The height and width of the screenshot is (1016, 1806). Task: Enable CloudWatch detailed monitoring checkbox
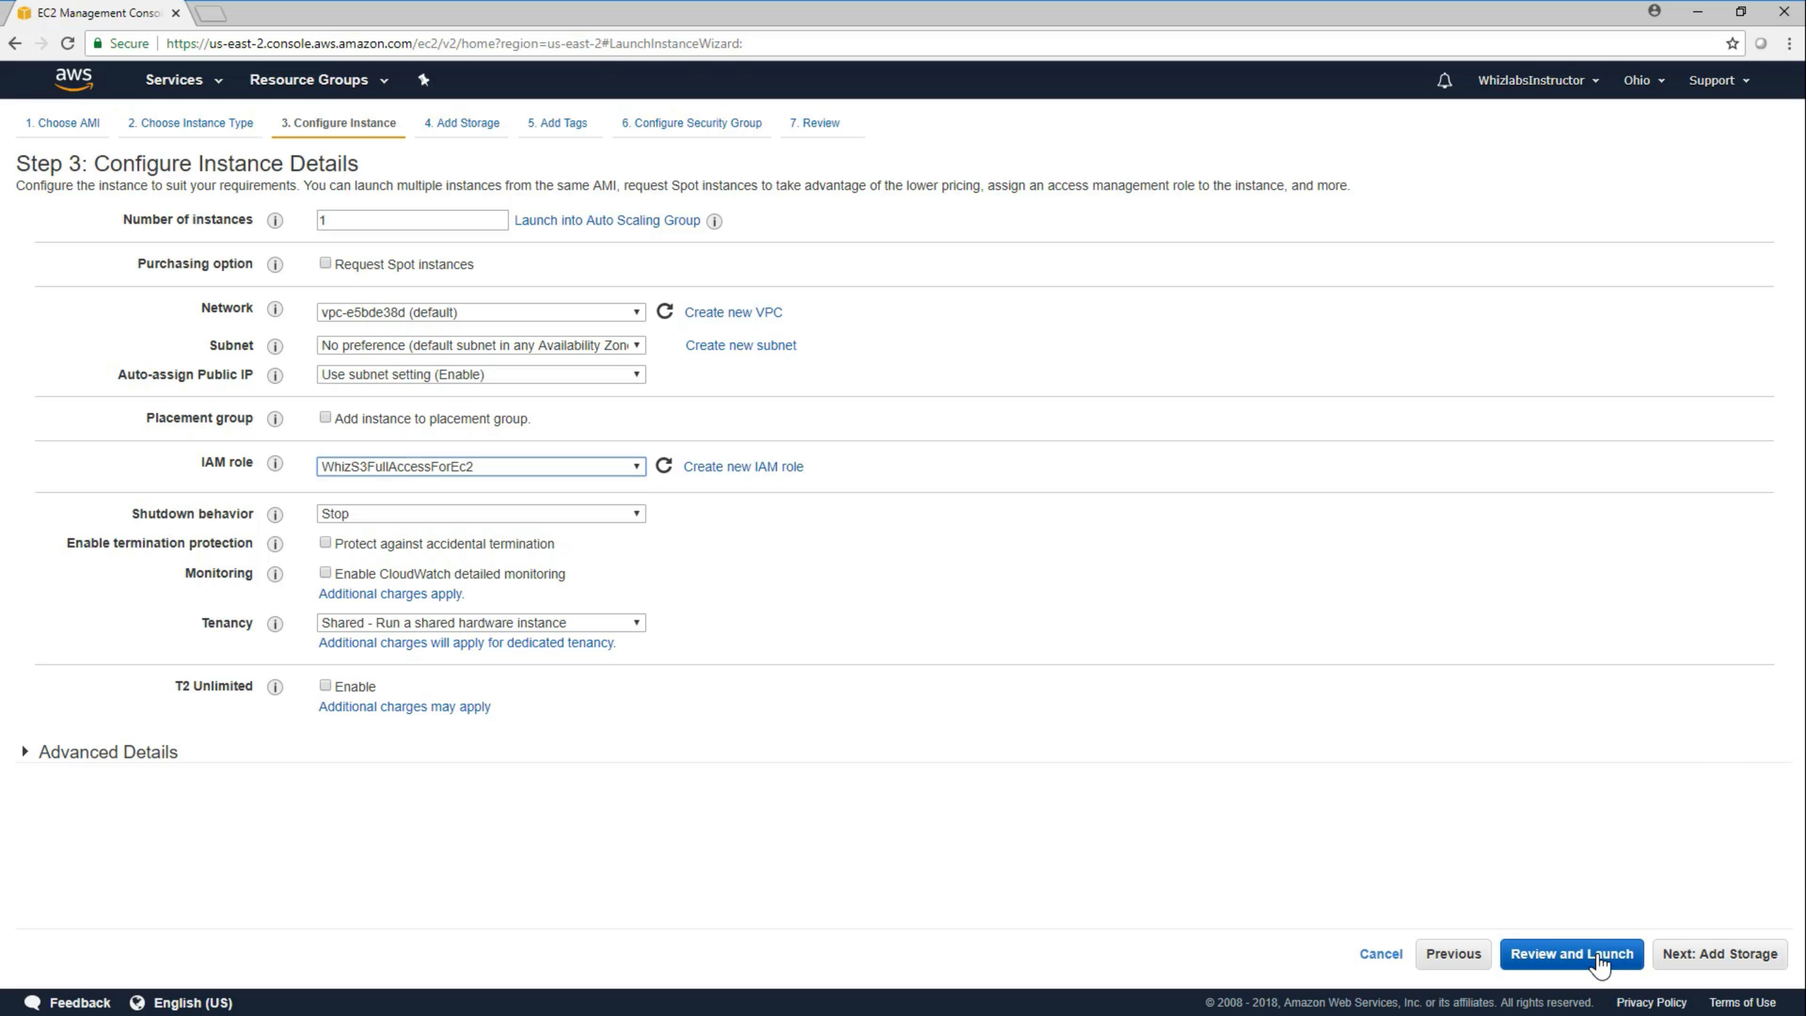(325, 573)
